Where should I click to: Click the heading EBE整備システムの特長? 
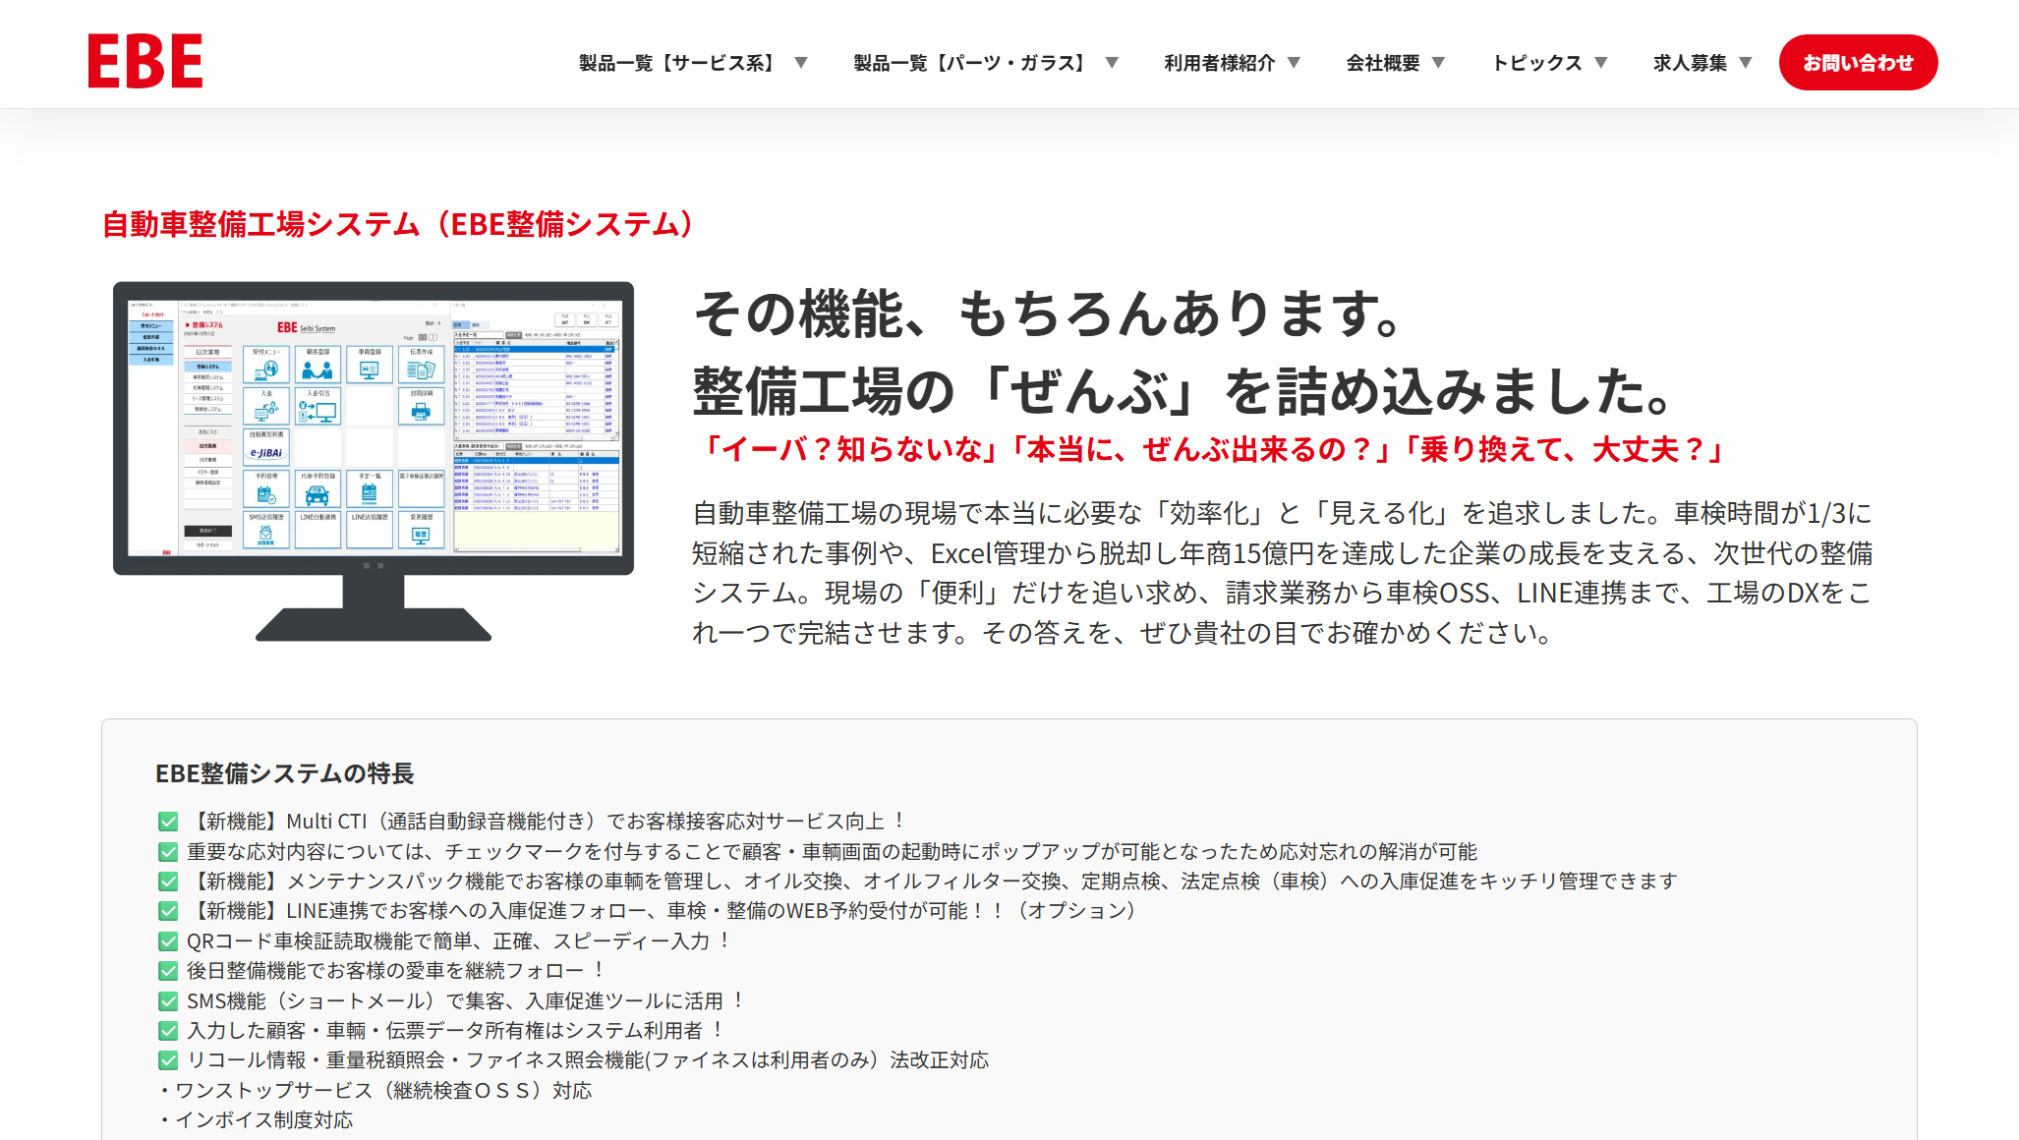285,773
